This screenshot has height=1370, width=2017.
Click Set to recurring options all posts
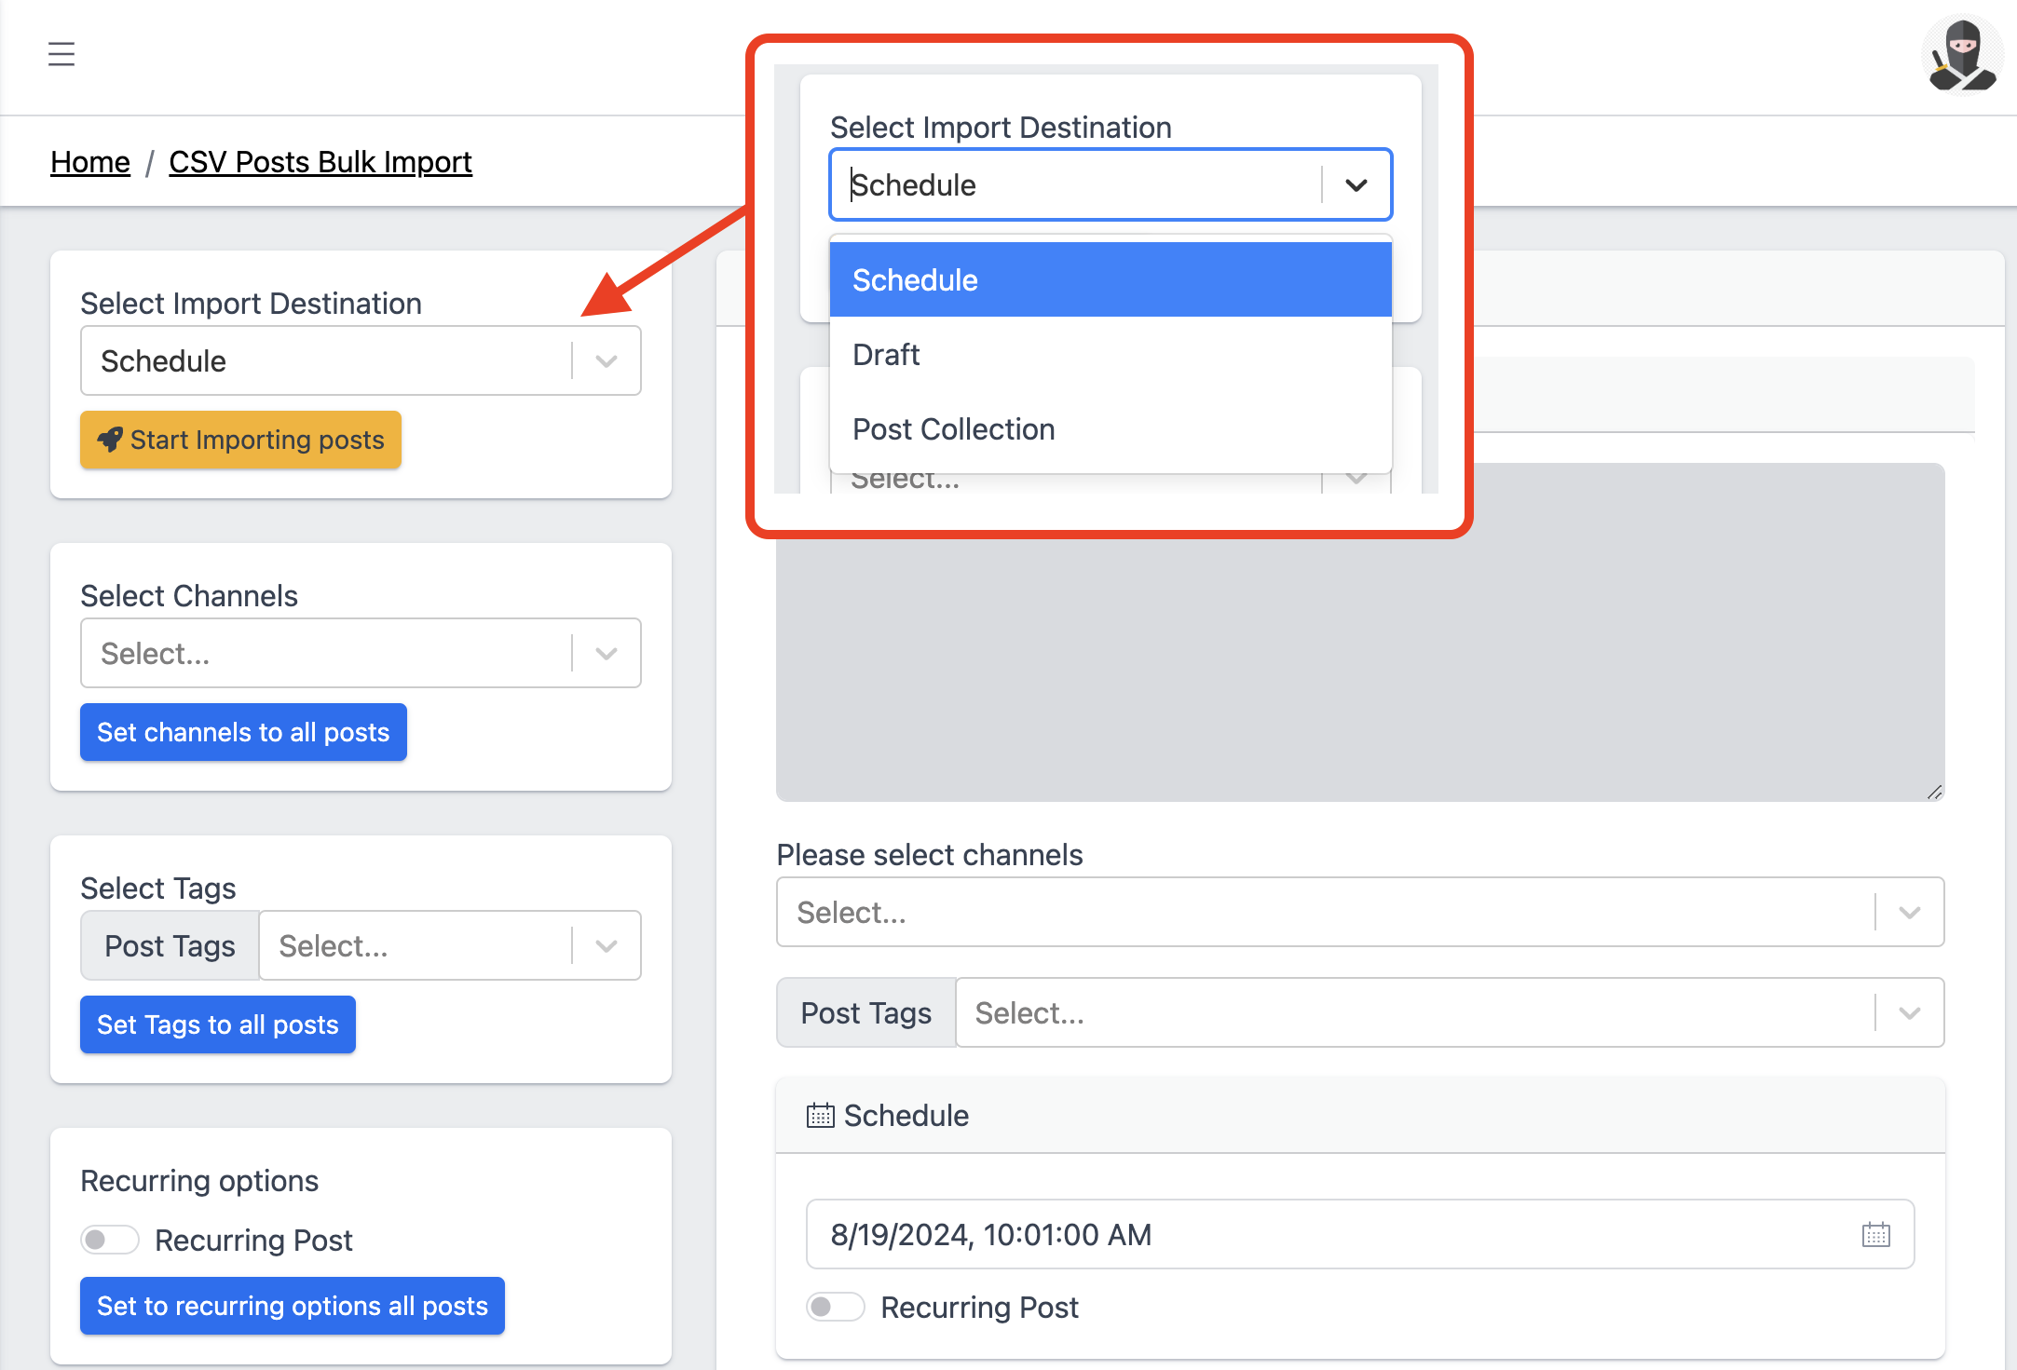[x=293, y=1306]
